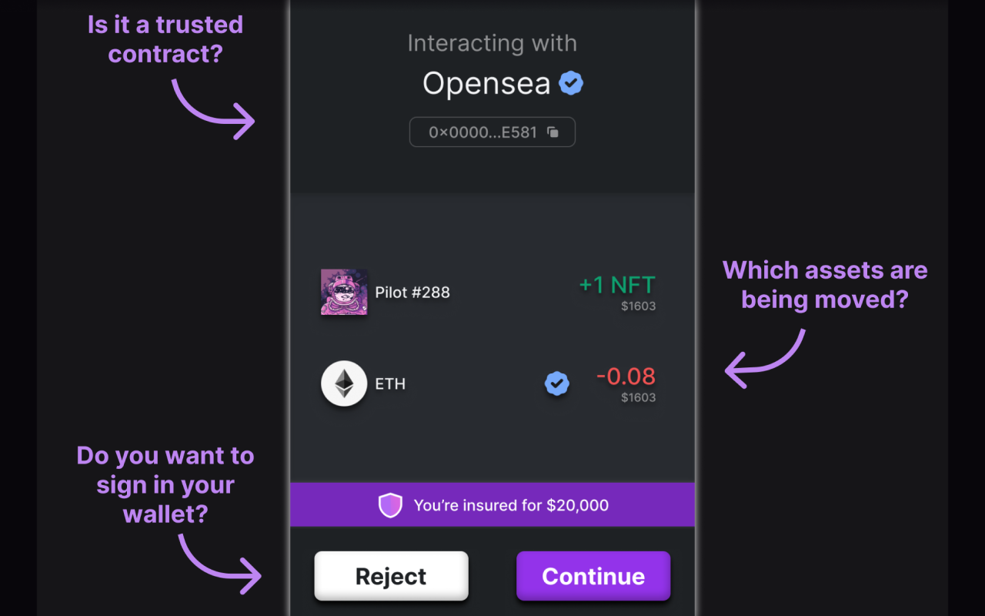Click the Ethereum coin logo
Image resolution: width=985 pixels, height=616 pixels.
pyautogui.click(x=344, y=383)
